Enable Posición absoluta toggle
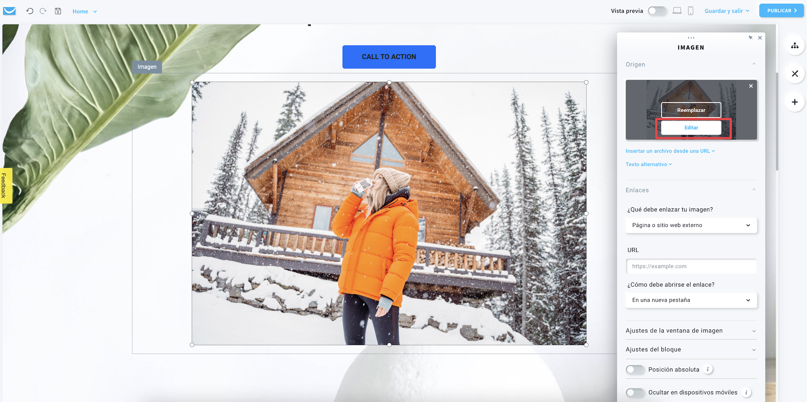 (635, 369)
